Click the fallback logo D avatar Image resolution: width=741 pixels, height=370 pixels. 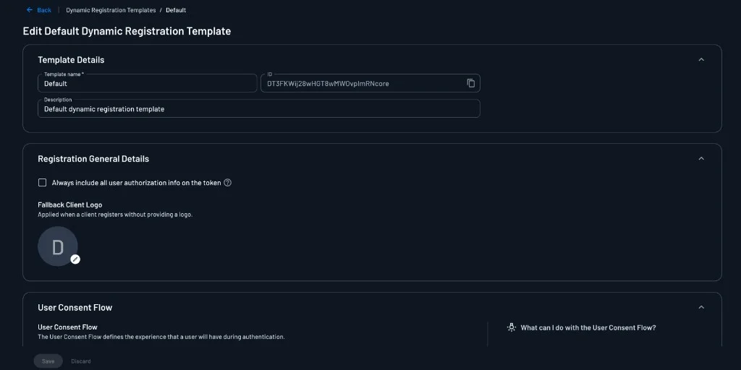tap(58, 246)
